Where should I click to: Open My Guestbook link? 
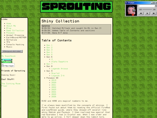[x=8, y=56]
